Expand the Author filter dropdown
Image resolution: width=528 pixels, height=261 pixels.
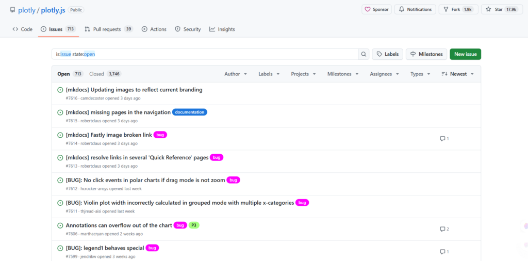[x=236, y=74]
